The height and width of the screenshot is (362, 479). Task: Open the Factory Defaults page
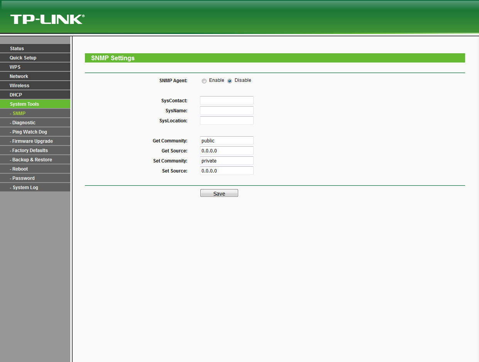click(x=35, y=150)
